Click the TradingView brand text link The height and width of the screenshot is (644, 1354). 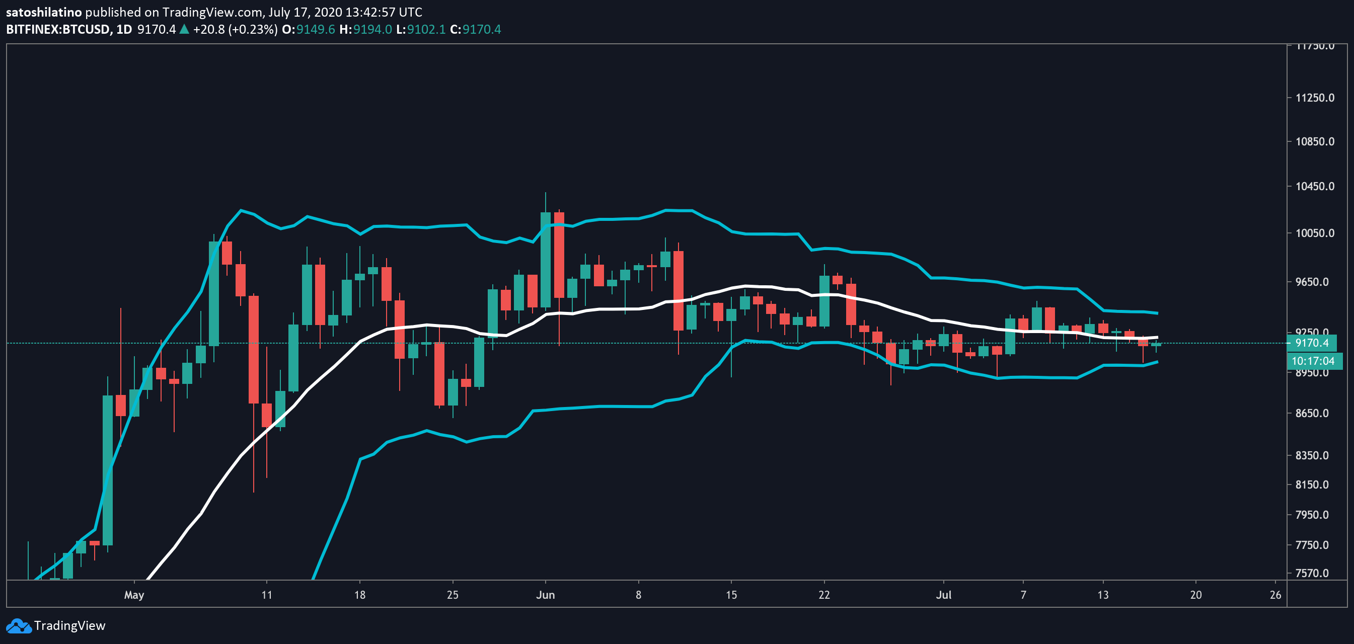(x=69, y=625)
